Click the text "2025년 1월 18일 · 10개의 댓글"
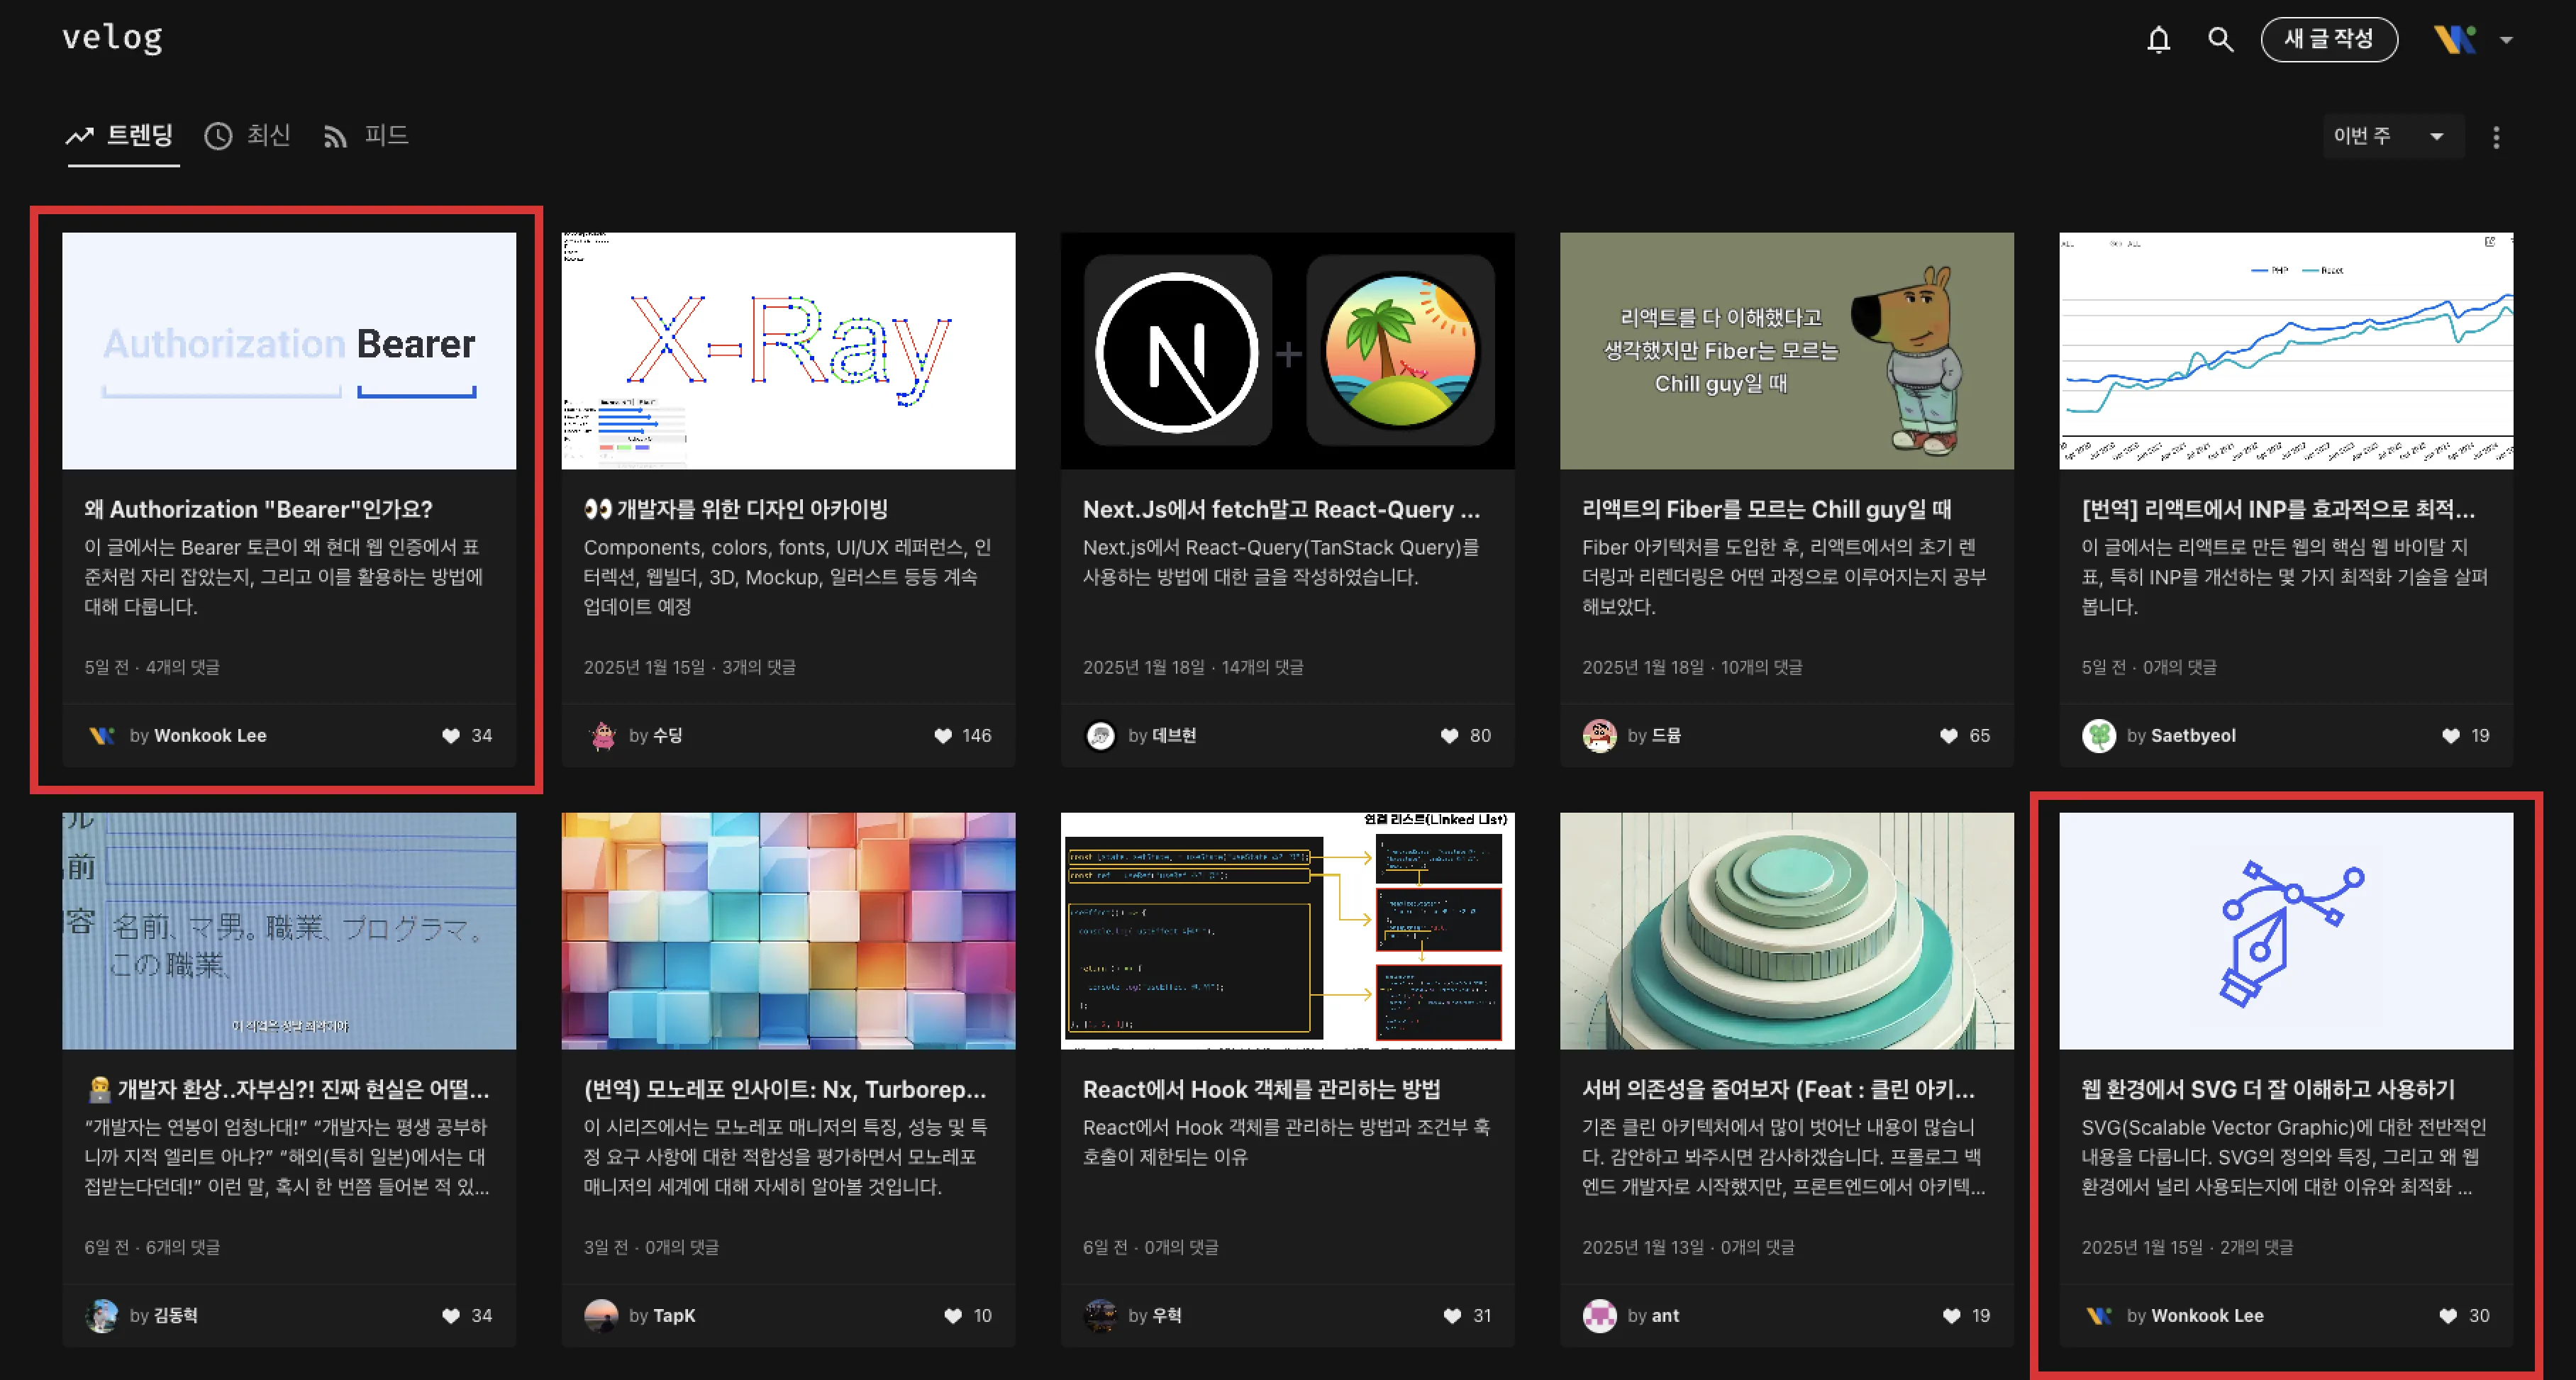 (1692, 667)
